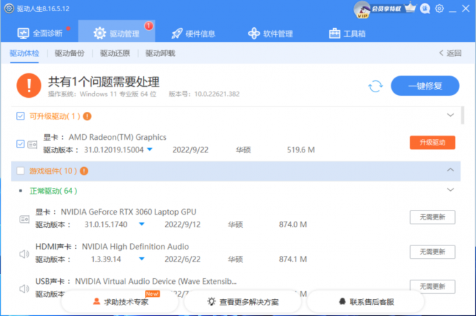The height and width of the screenshot is (316, 476).
Task: Open the 驱动备份 sub-tab
Action: click(69, 53)
